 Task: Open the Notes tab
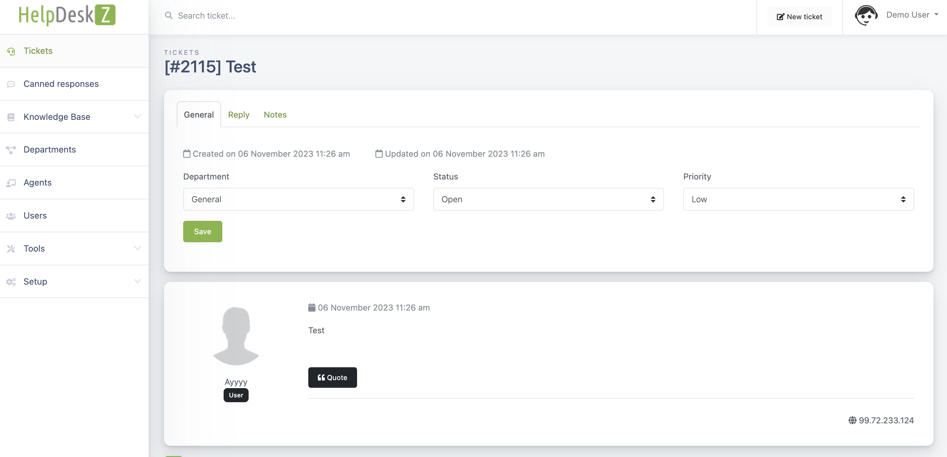tap(275, 115)
